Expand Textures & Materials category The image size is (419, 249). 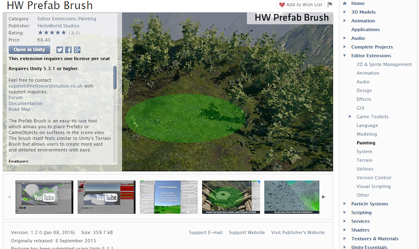344,238
